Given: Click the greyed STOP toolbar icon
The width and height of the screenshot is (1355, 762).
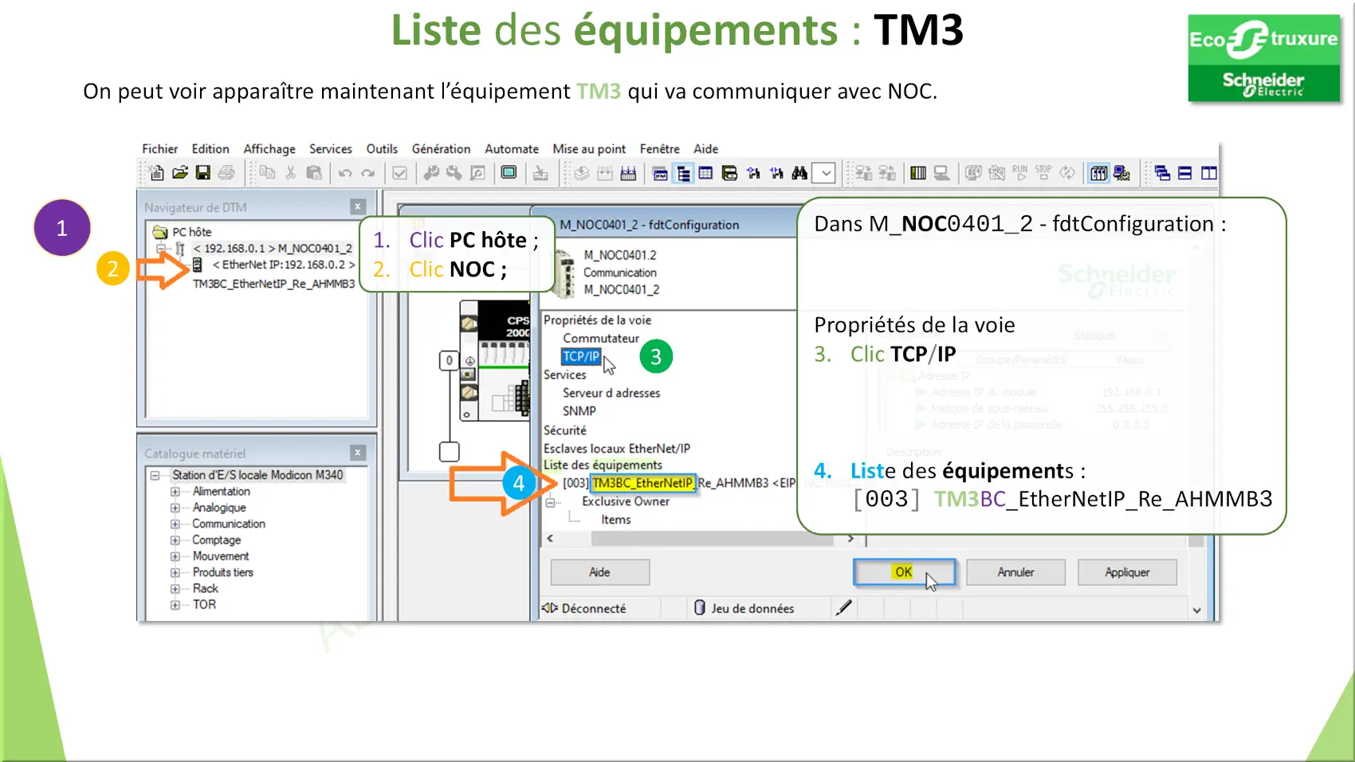Looking at the screenshot, I should [x=1043, y=173].
